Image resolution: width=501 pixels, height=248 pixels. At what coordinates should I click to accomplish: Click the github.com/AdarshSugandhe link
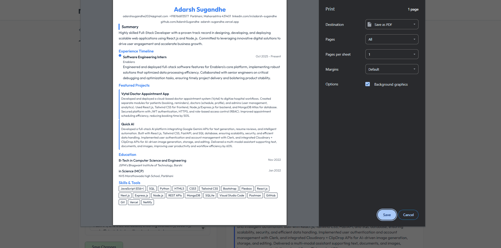[180, 22]
